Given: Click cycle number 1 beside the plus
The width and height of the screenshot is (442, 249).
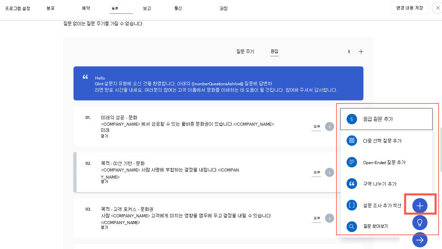Looking at the screenshot, I should click(x=349, y=52).
